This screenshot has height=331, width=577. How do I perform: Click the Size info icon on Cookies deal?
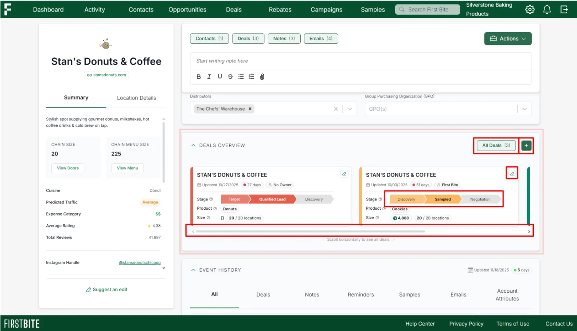point(377,218)
